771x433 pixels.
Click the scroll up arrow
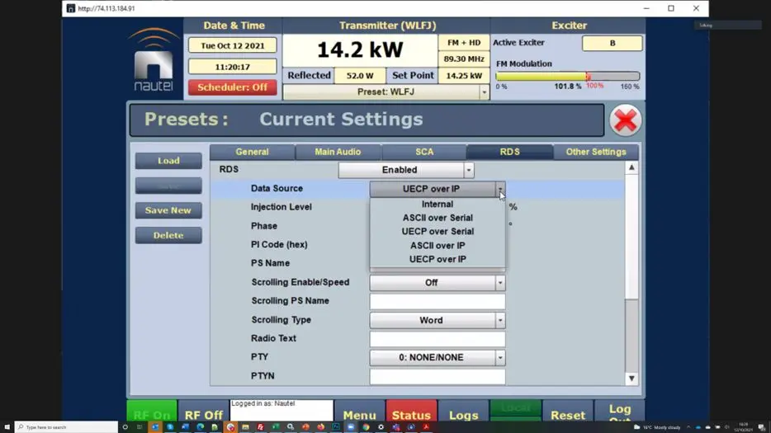pos(631,168)
